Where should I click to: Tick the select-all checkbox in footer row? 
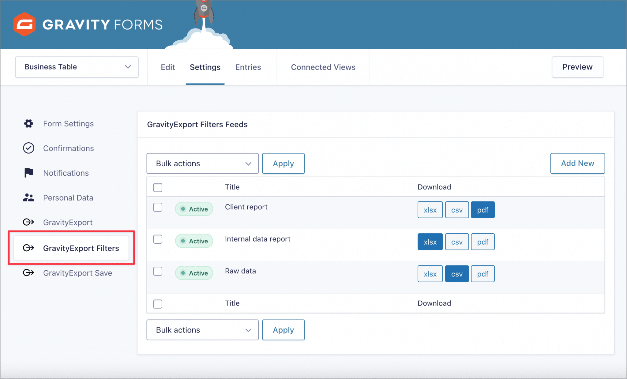pos(158,304)
